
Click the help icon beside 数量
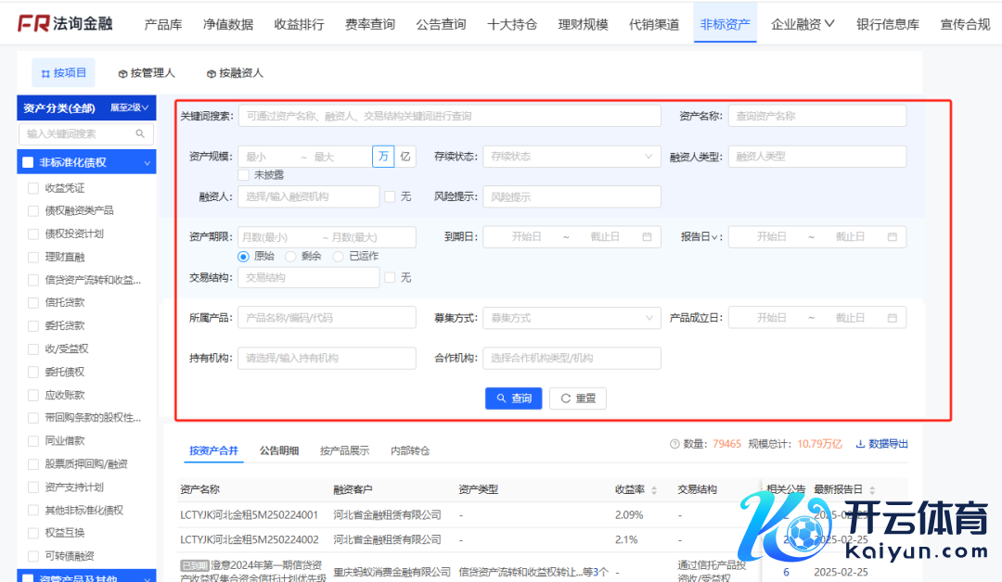pyautogui.click(x=674, y=445)
